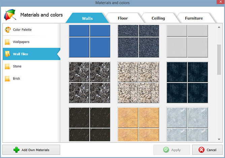Click the scrollbar down arrow
The width and height of the screenshot is (225, 158).
[x=219, y=139]
